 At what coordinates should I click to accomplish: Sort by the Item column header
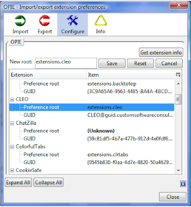tap(131, 75)
